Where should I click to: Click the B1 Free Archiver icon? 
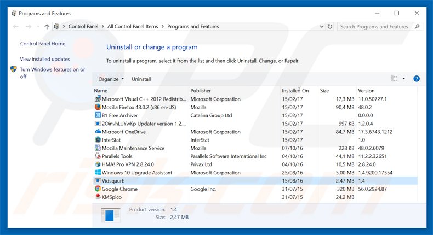[x=98, y=115]
